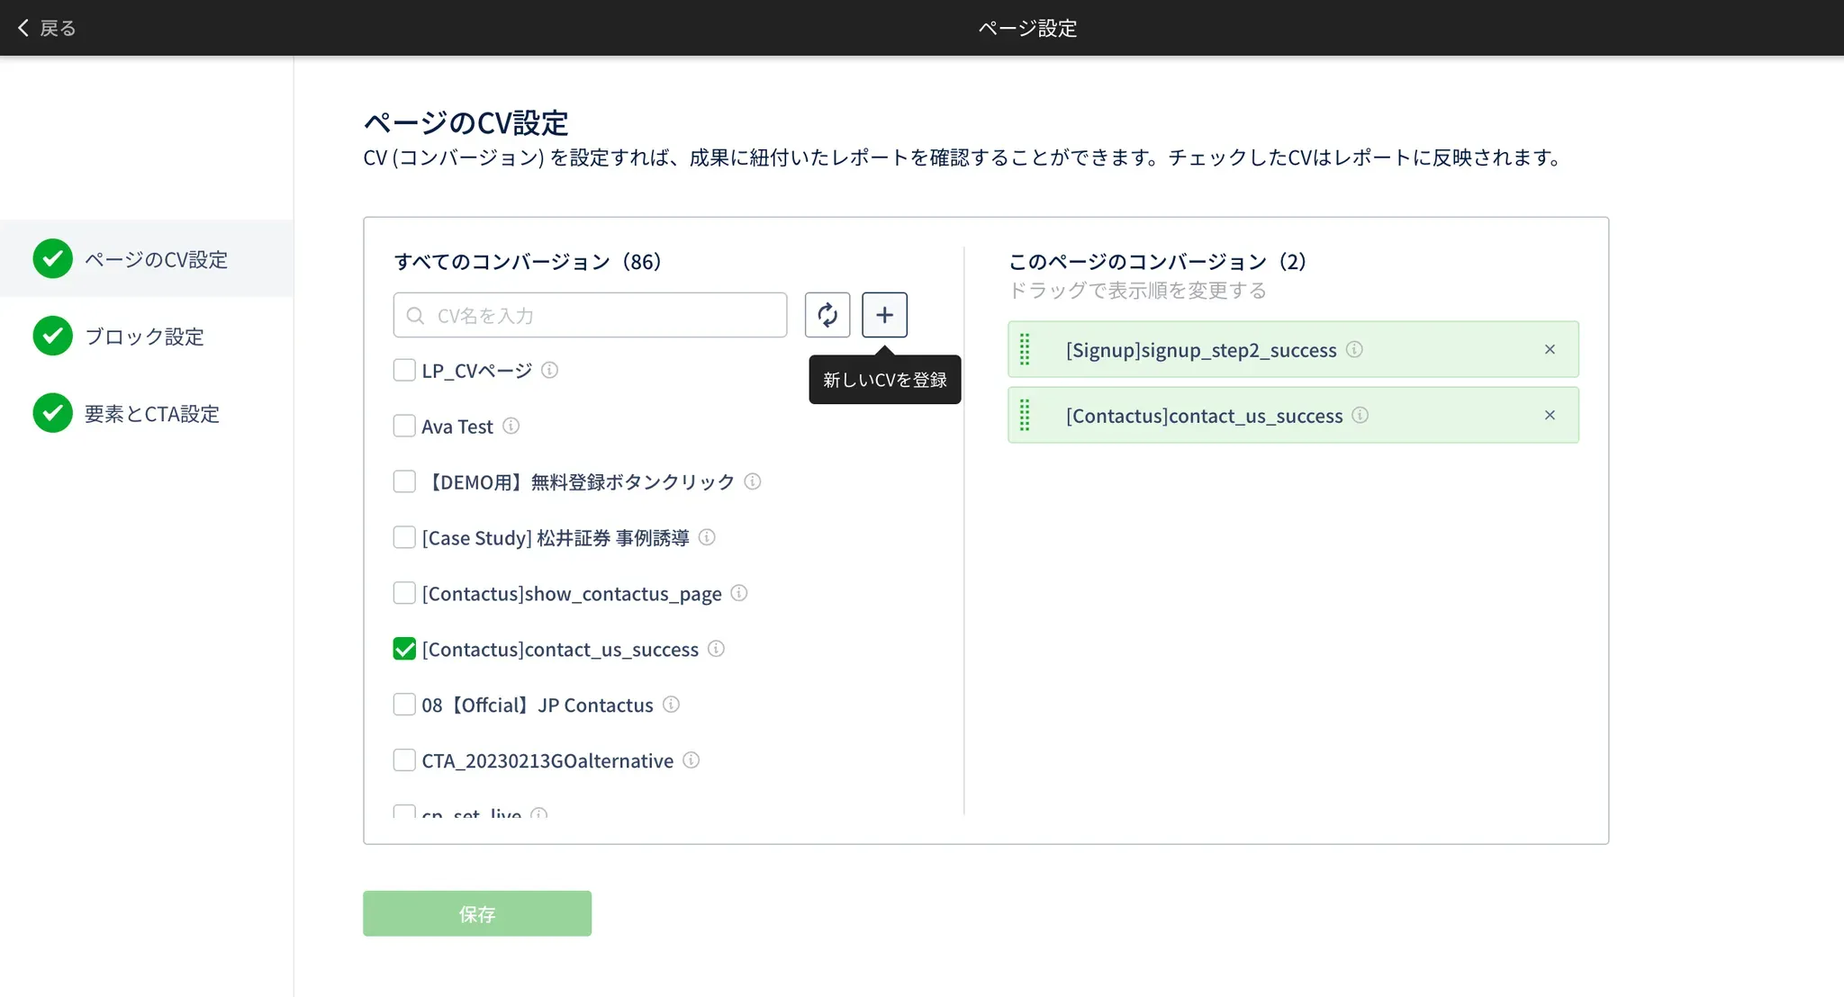Image resolution: width=1844 pixels, height=997 pixels.
Task: Click the plus icon to register new CV
Action: click(x=884, y=315)
